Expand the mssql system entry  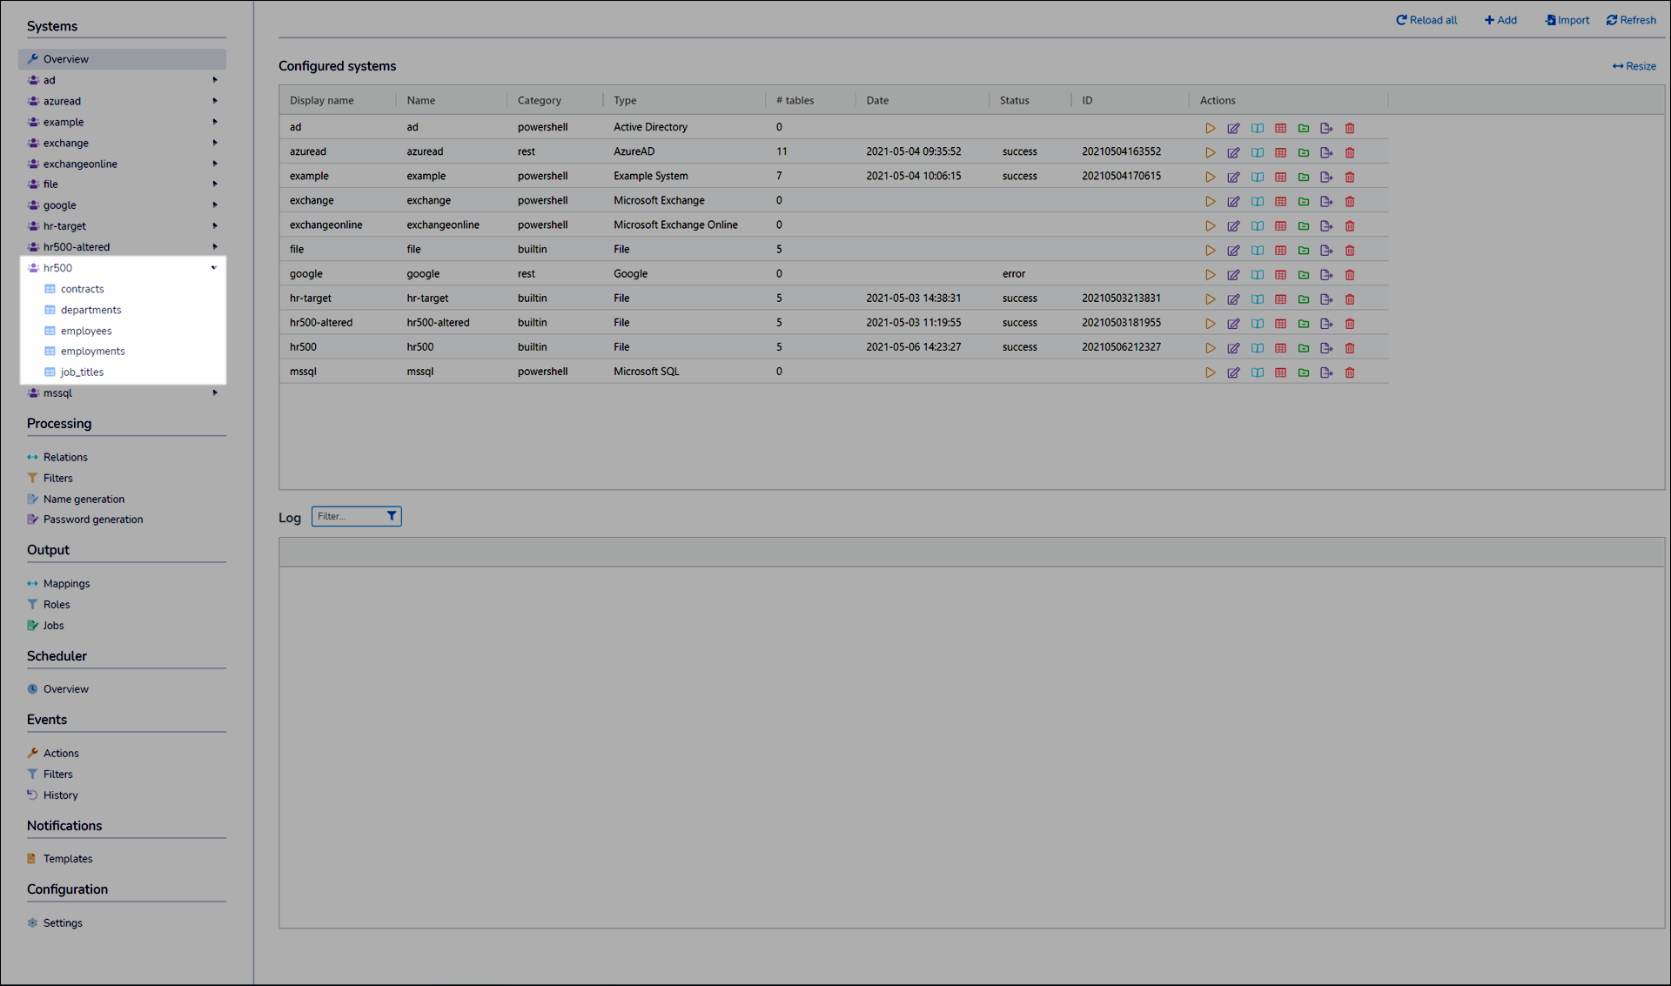[214, 392]
